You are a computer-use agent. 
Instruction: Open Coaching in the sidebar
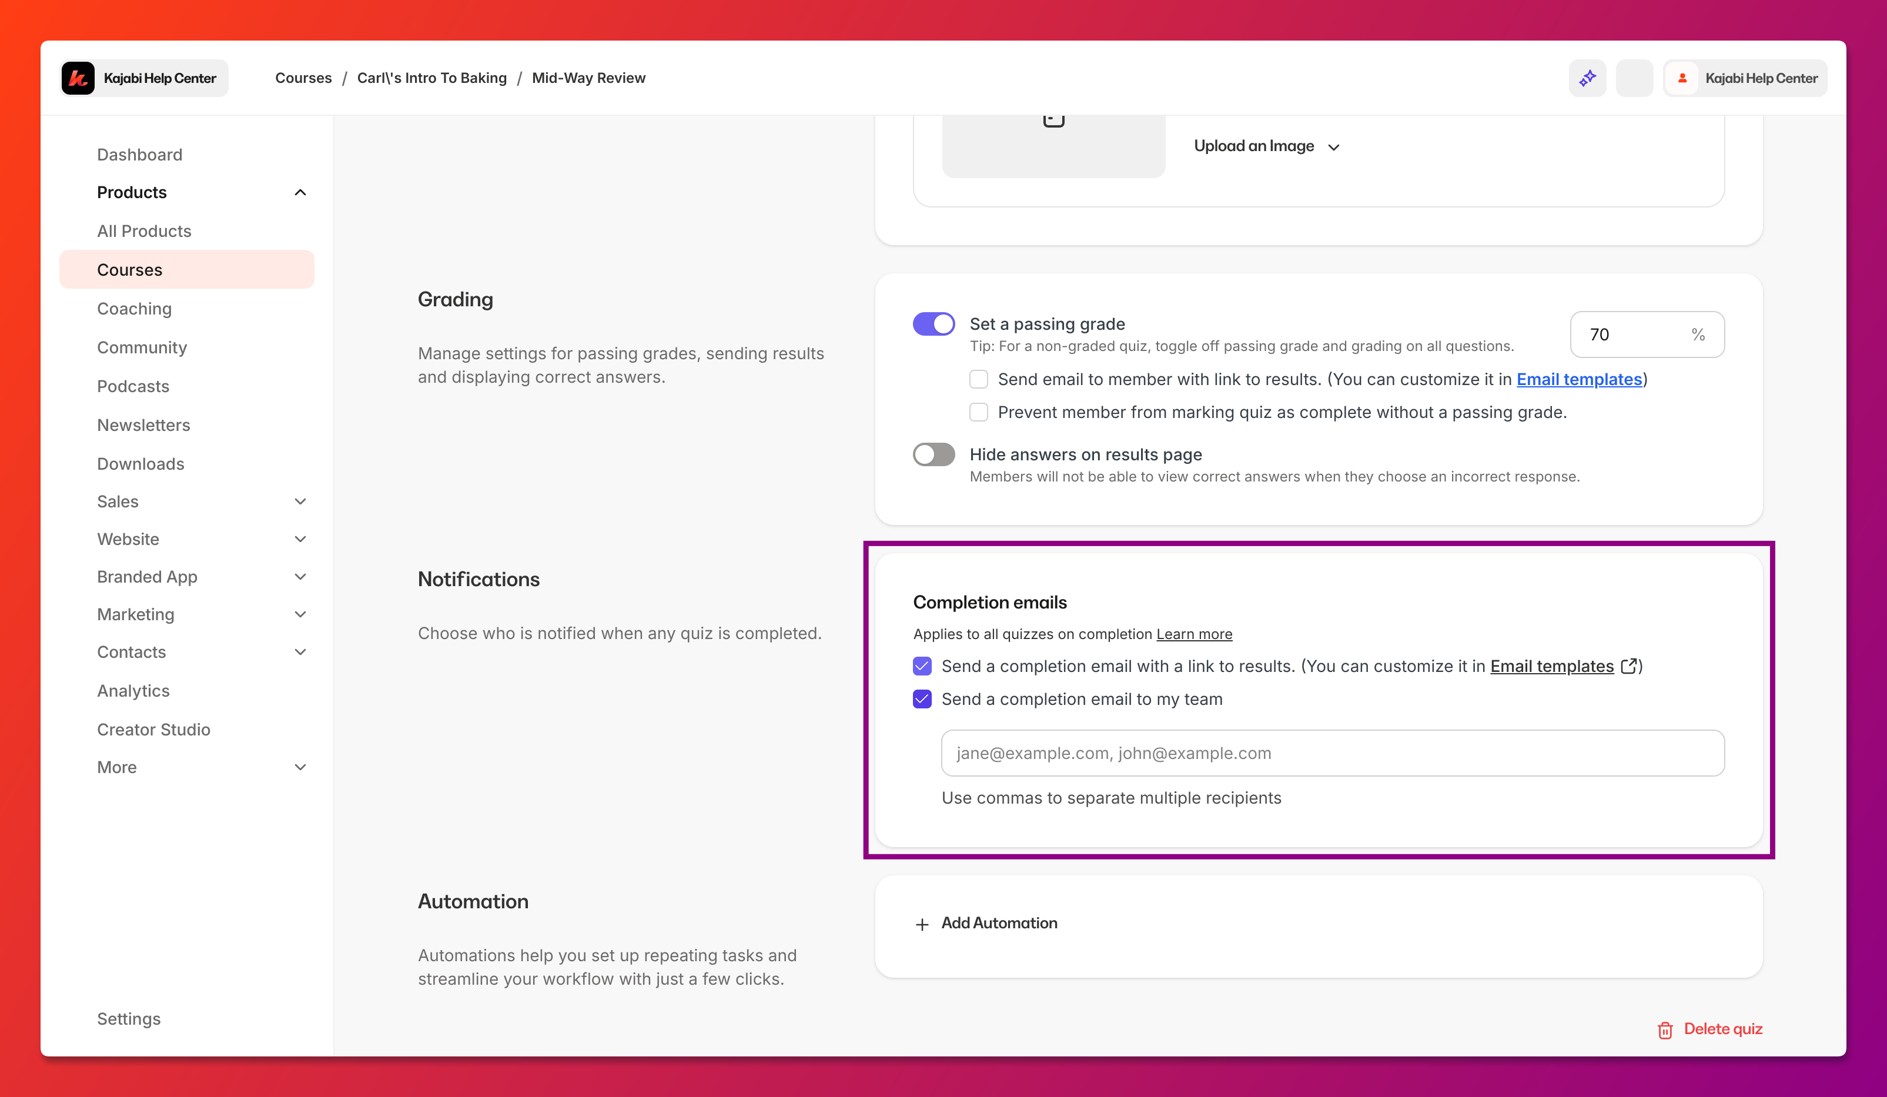coord(134,309)
